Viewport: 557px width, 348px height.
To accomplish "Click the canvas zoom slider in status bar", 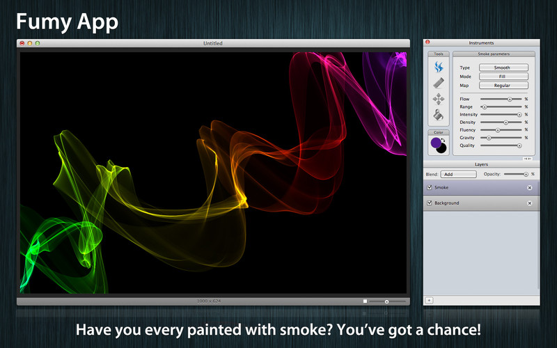I will pos(386,301).
